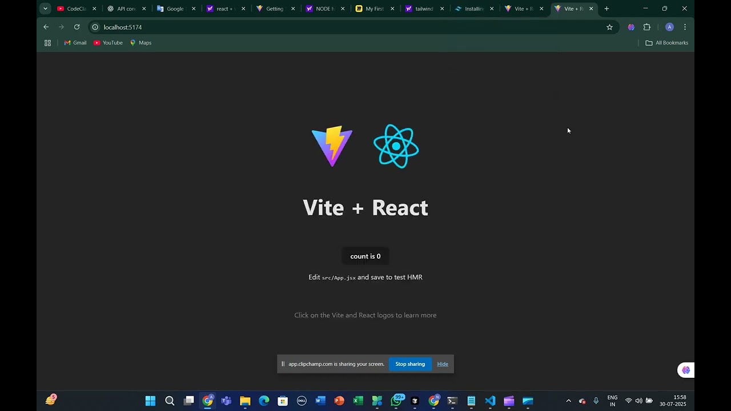Click the React atom logo

(396, 146)
